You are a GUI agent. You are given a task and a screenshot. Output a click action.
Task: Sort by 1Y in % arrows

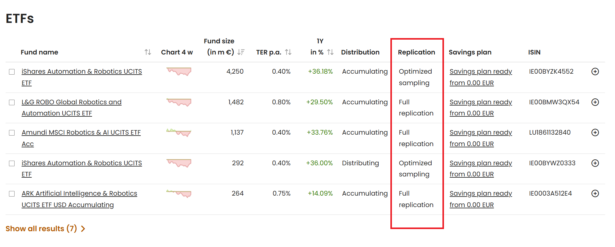pyautogui.click(x=330, y=52)
